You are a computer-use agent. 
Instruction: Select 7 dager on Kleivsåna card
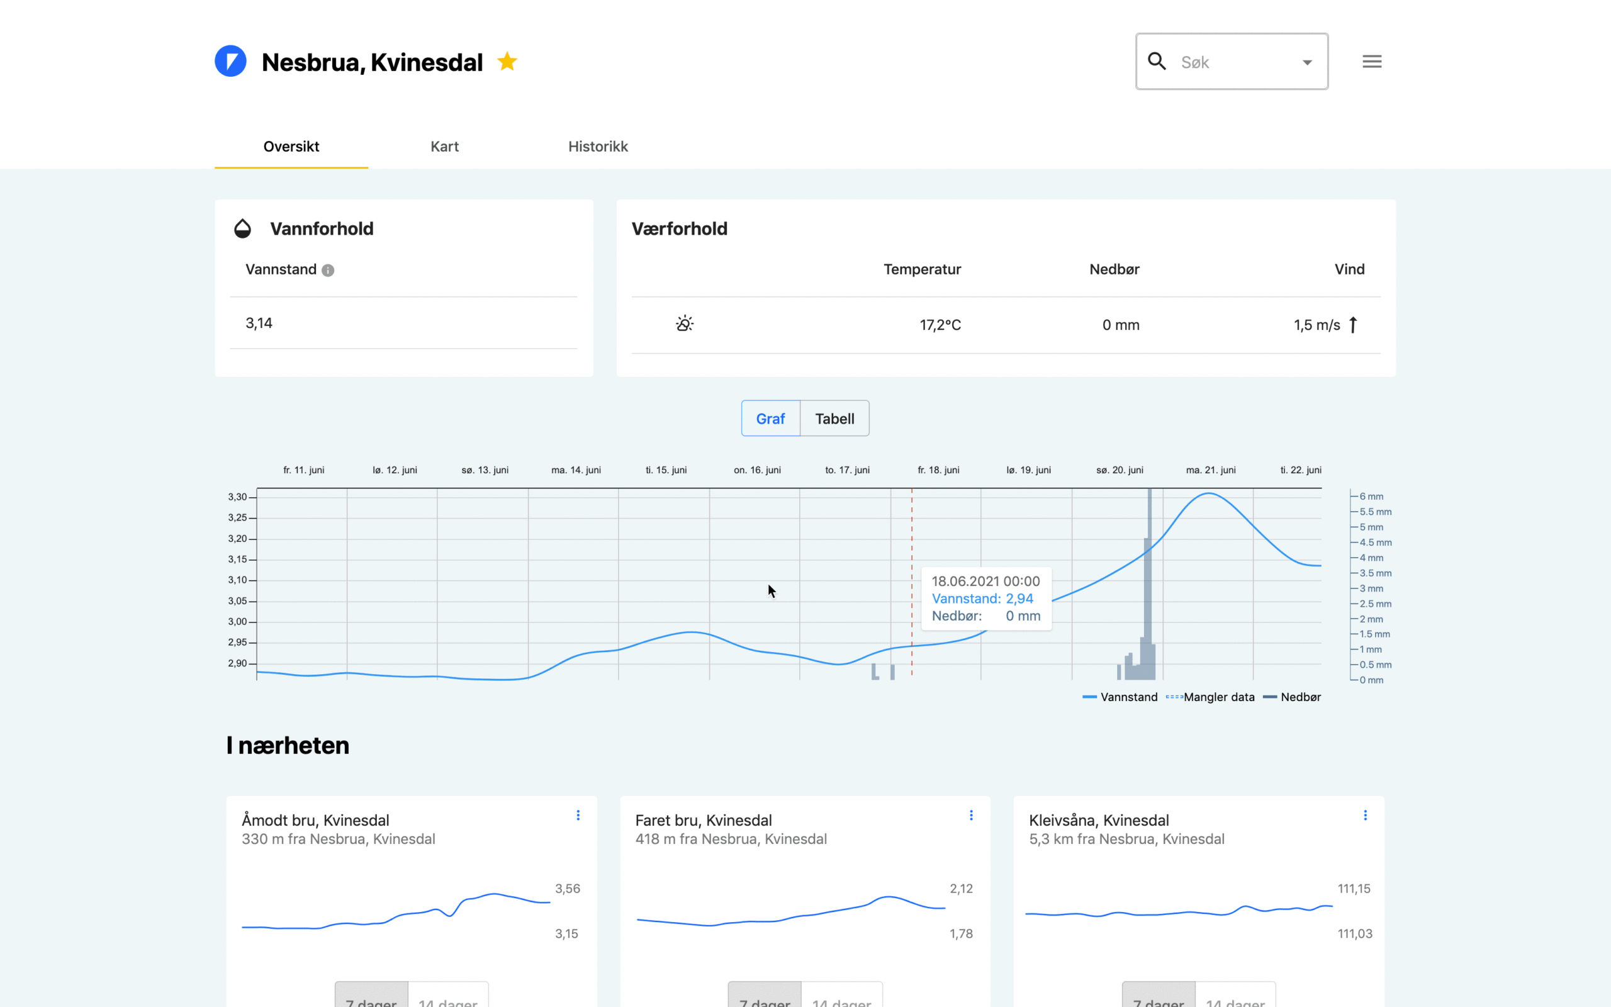[1159, 995]
